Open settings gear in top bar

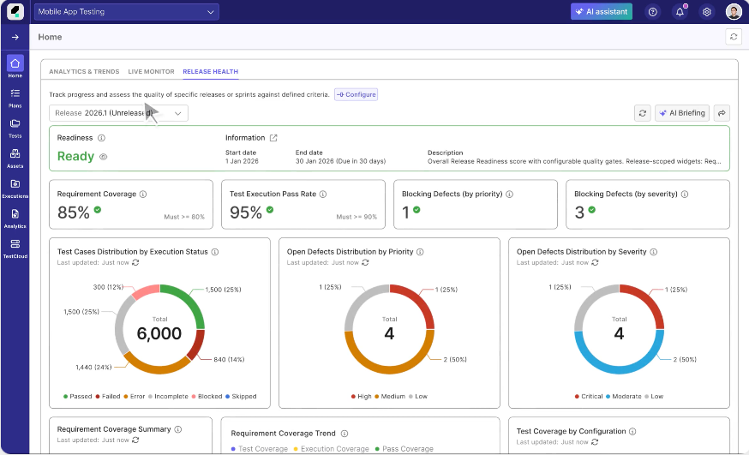tap(706, 12)
